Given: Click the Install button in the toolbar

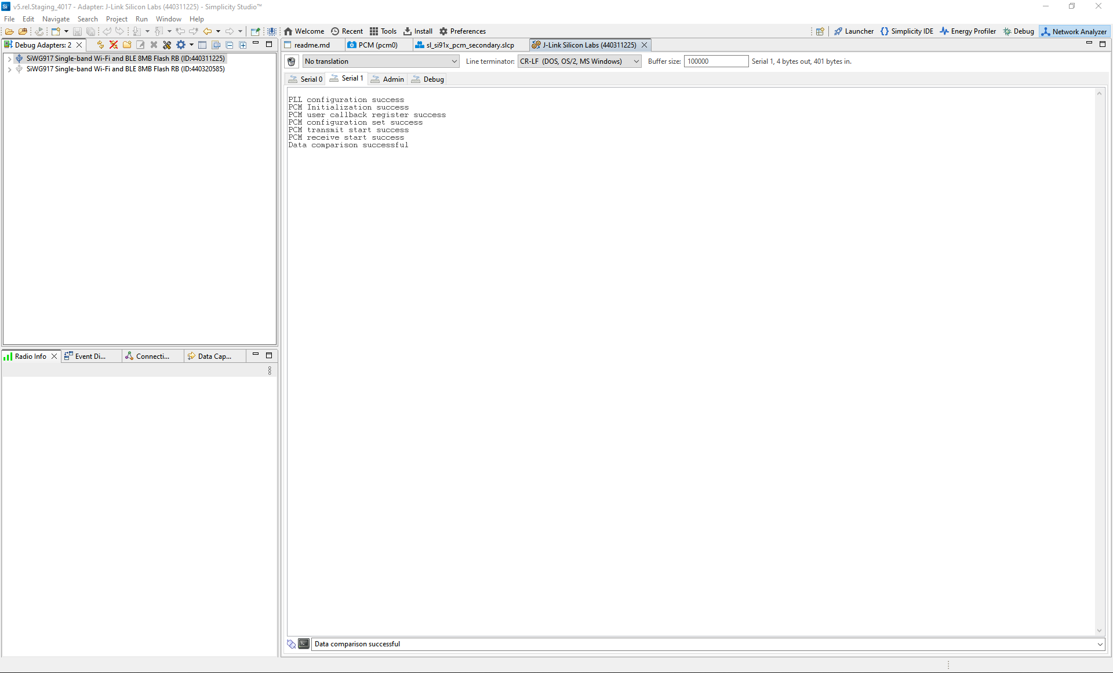Looking at the screenshot, I should [418, 31].
